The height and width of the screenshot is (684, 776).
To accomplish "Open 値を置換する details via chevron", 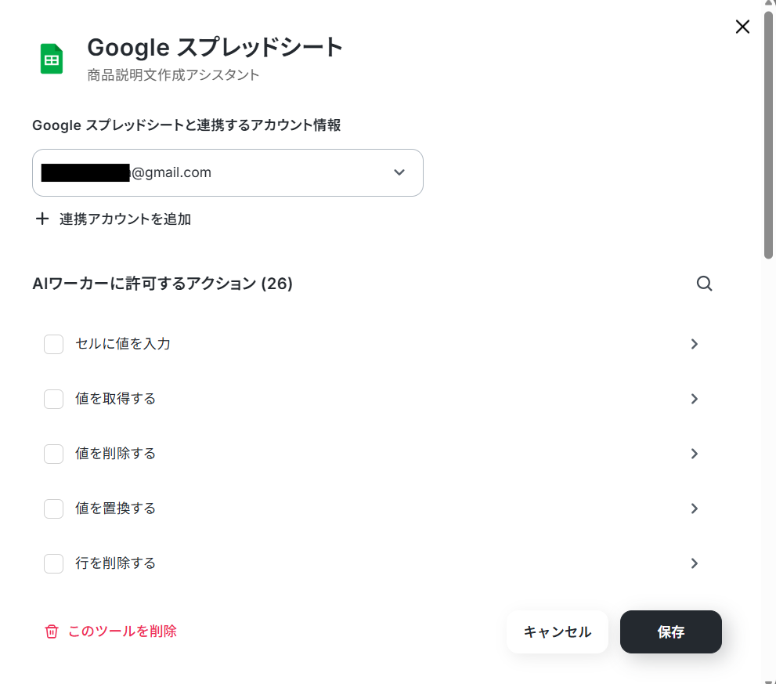I will coord(694,508).
